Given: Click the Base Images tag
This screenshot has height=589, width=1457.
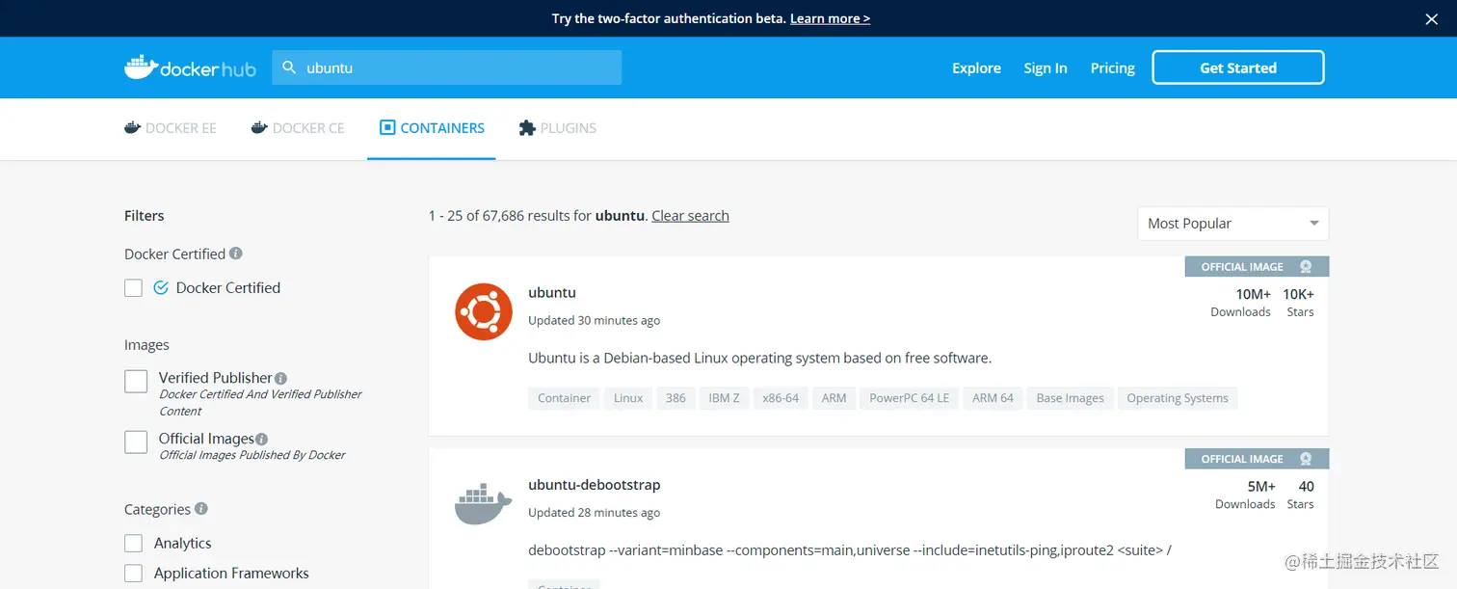Looking at the screenshot, I should (1071, 398).
